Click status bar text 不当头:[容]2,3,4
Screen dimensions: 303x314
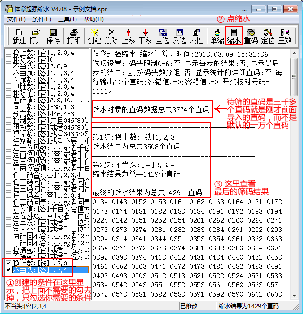pyautogui.click(x=26, y=306)
